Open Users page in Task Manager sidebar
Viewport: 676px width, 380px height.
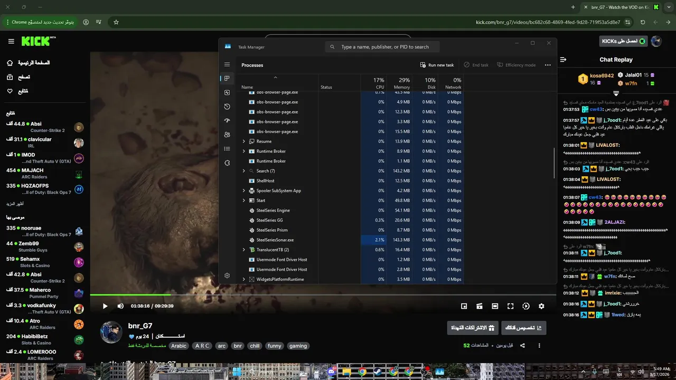click(x=227, y=135)
